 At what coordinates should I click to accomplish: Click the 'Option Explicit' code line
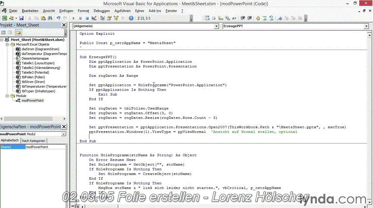(97, 34)
